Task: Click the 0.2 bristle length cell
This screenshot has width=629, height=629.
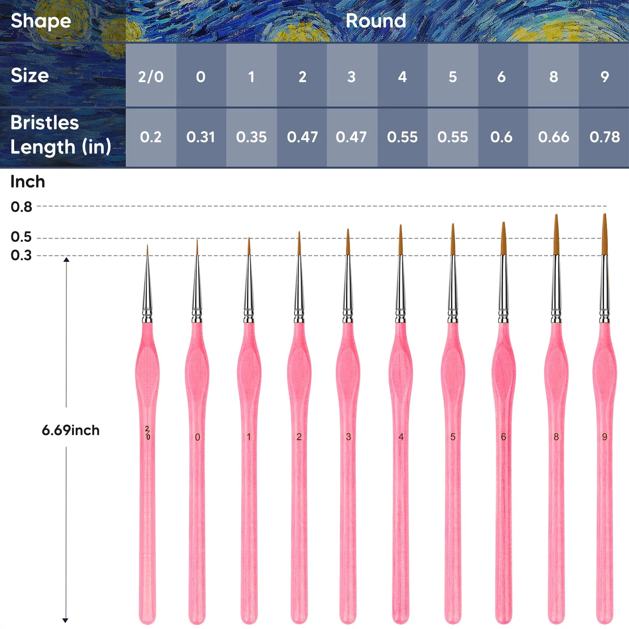Action: pyautogui.click(x=151, y=137)
